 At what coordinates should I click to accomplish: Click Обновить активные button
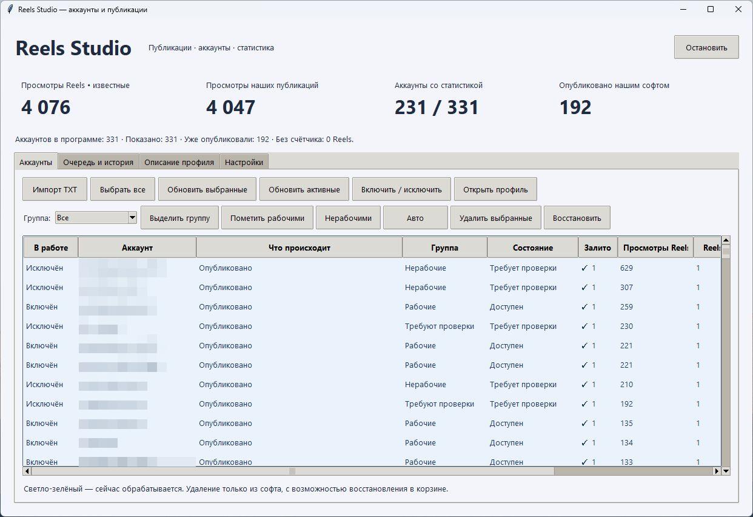tap(304, 189)
